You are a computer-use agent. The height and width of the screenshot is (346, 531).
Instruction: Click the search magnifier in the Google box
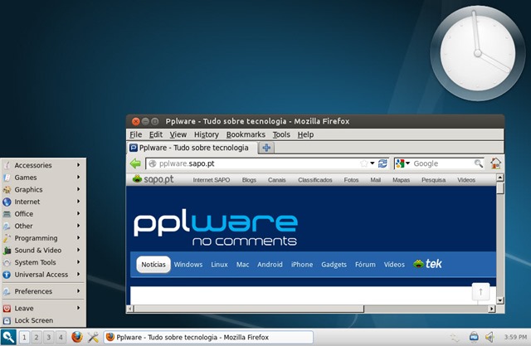click(x=478, y=163)
